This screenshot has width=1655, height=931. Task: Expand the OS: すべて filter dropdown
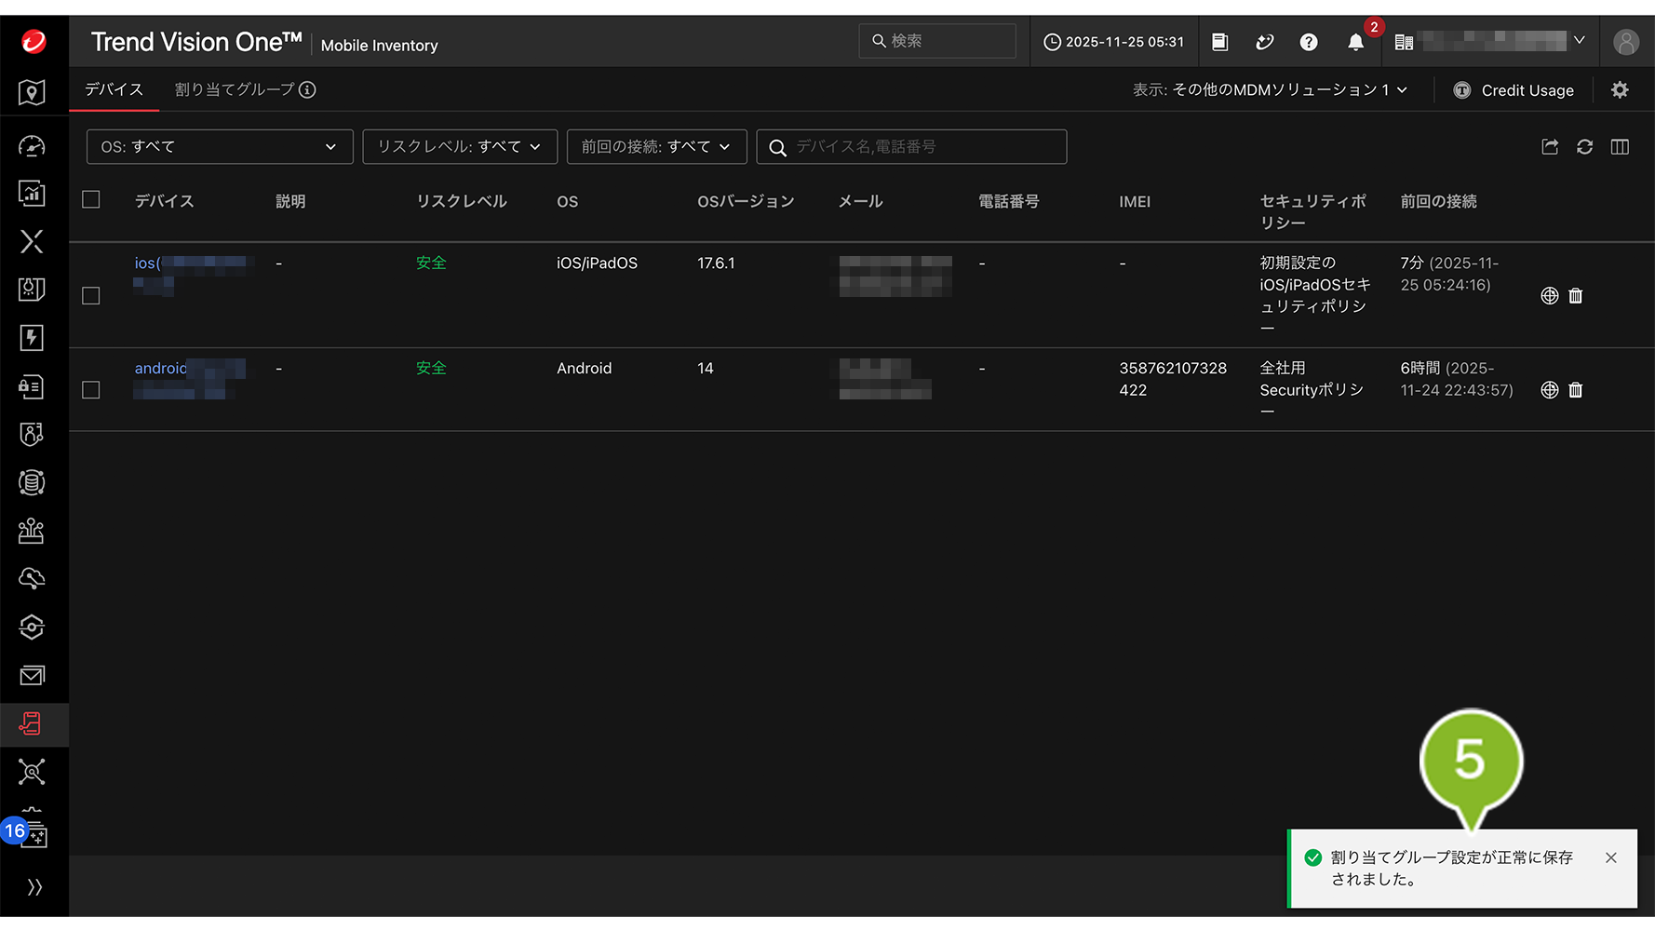tap(219, 147)
